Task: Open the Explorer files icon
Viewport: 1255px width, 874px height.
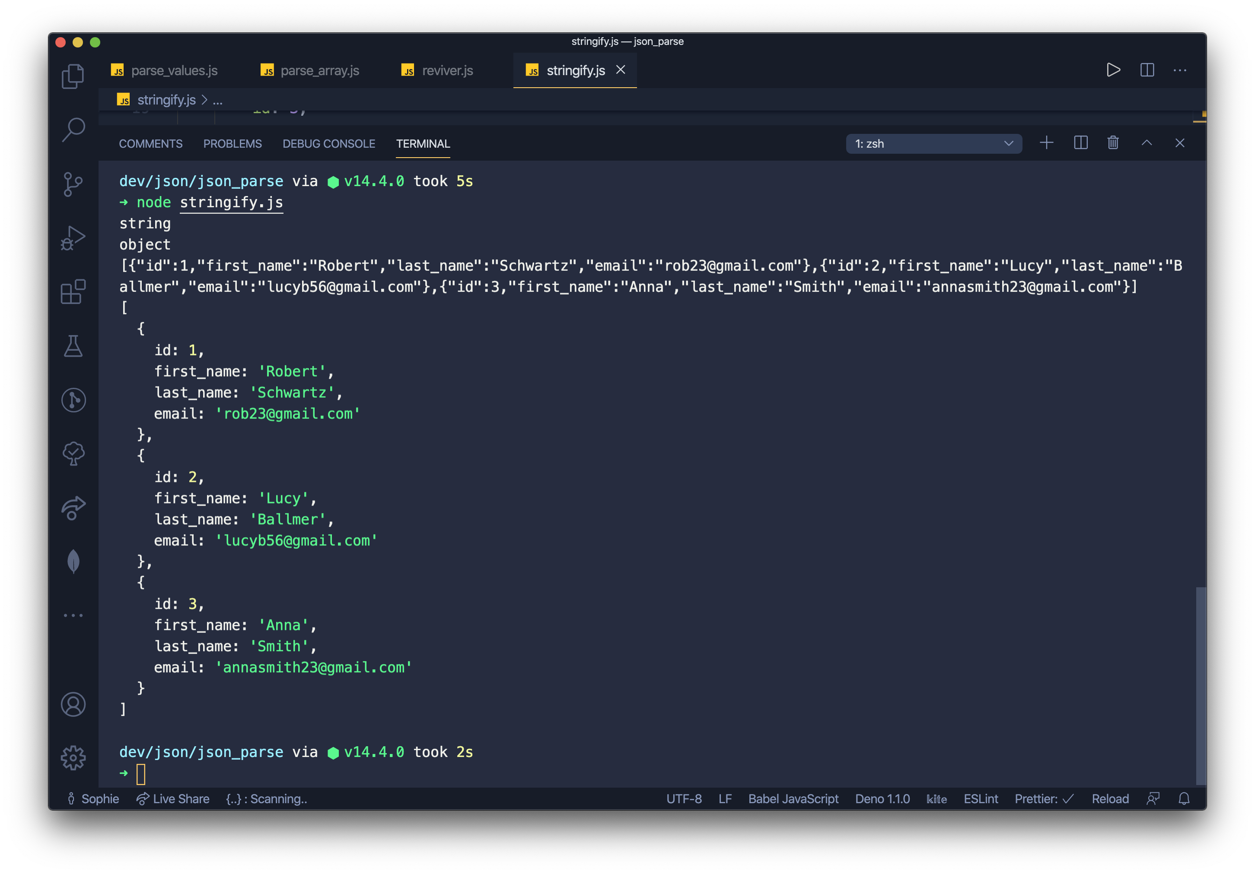Action: (73, 76)
